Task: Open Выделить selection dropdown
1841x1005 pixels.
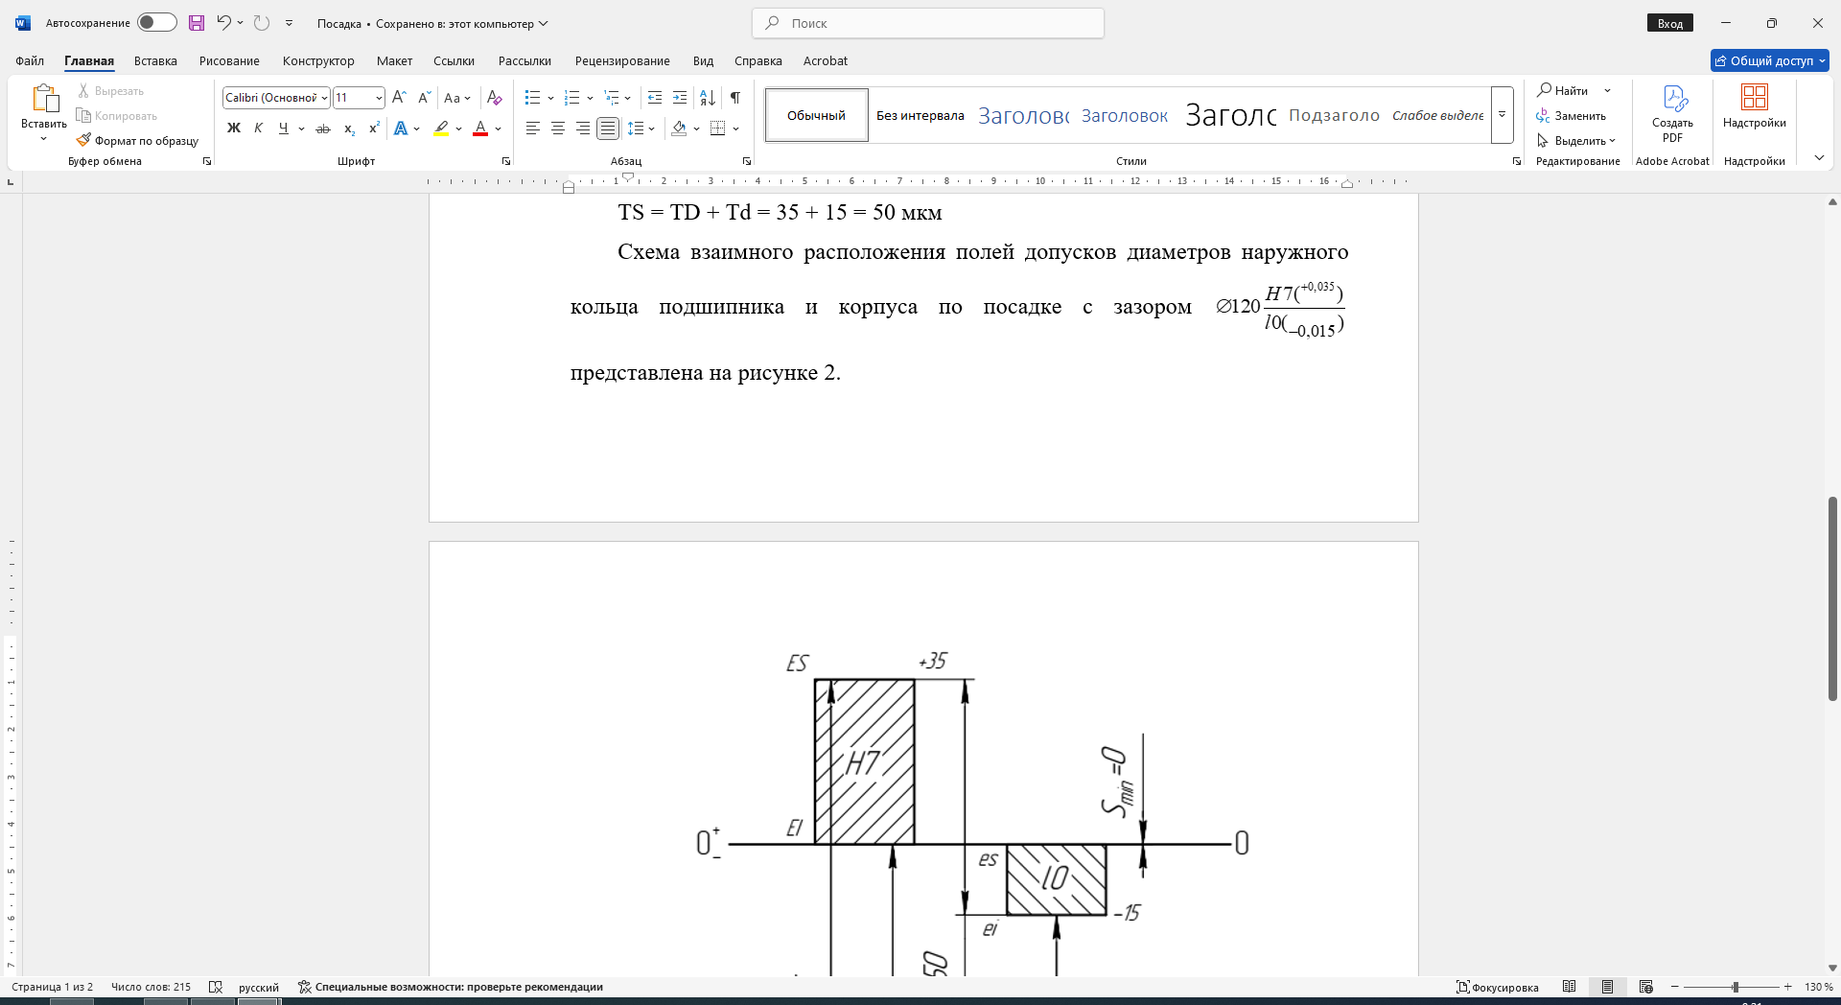Action: (1575, 141)
